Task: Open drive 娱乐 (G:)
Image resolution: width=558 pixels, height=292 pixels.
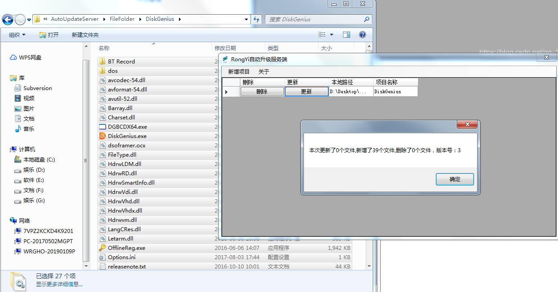Action: click(29, 200)
